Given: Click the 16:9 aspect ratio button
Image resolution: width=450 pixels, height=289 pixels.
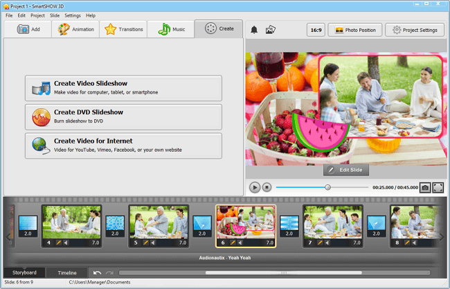Looking at the screenshot, I should coord(316,30).
